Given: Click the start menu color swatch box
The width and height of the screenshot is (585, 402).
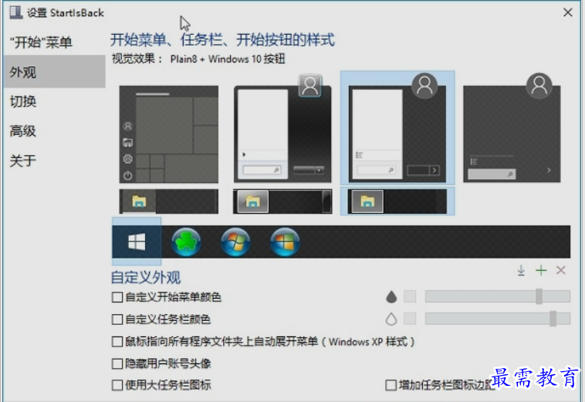Looking at the screenshot, I should click(x=410, y=297).
